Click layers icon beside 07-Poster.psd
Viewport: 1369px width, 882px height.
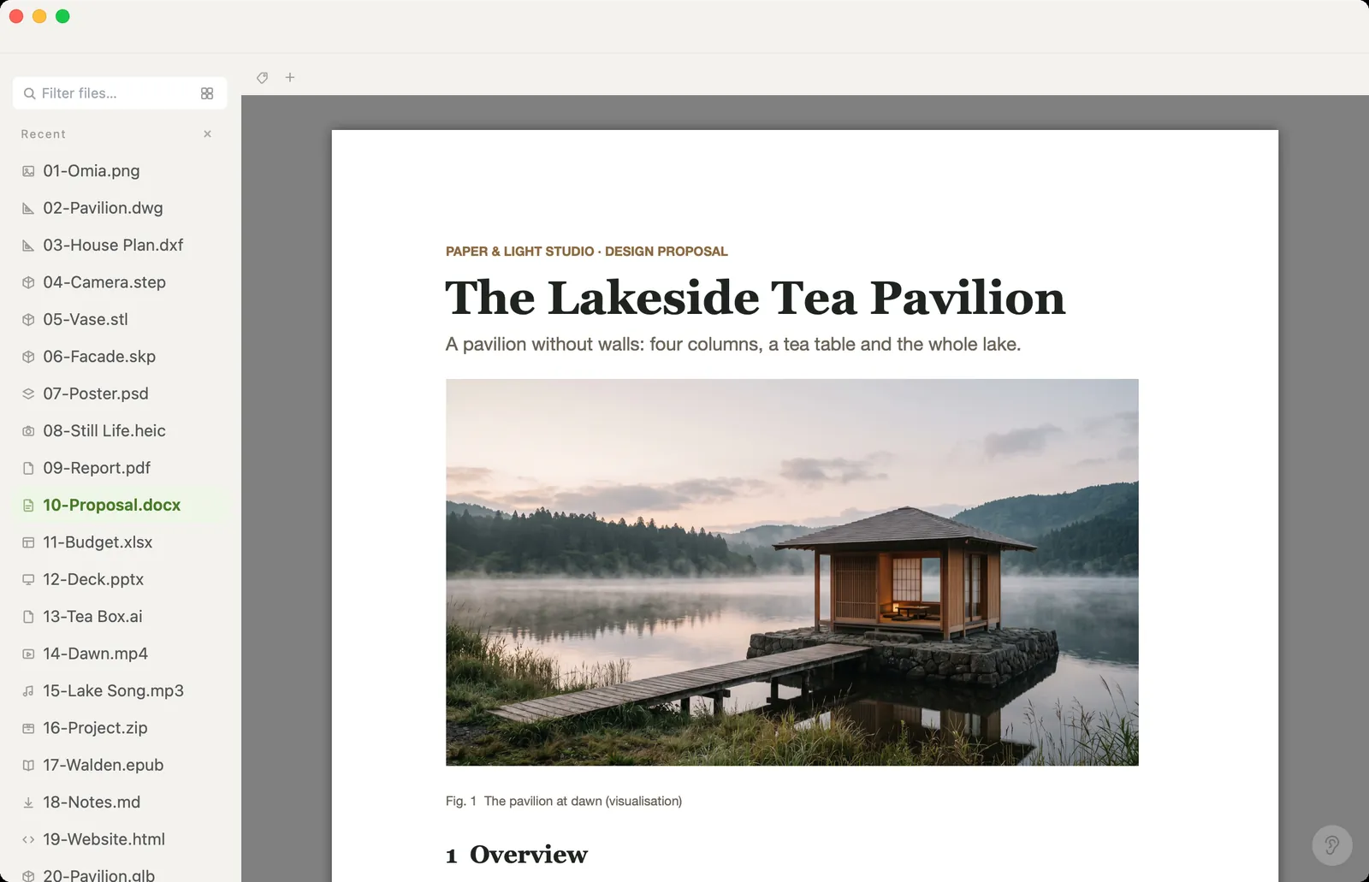[x=28, y=394]
